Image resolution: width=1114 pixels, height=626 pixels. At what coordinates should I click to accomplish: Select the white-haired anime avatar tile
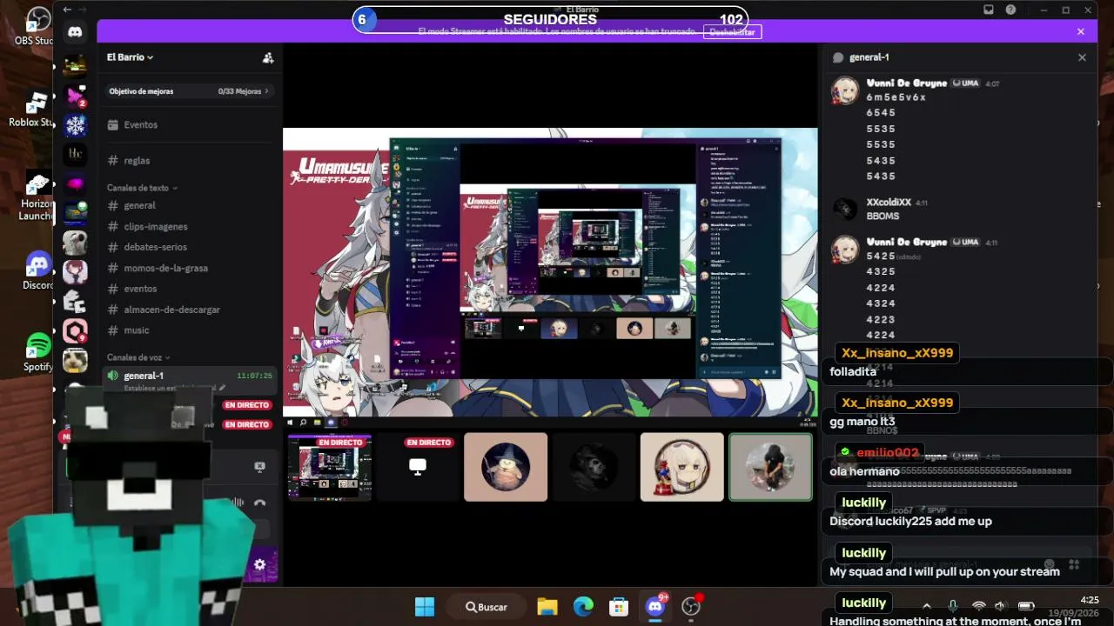click(x=682, y=467)
